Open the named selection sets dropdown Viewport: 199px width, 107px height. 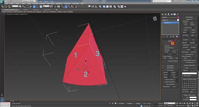tap(84, 6)
